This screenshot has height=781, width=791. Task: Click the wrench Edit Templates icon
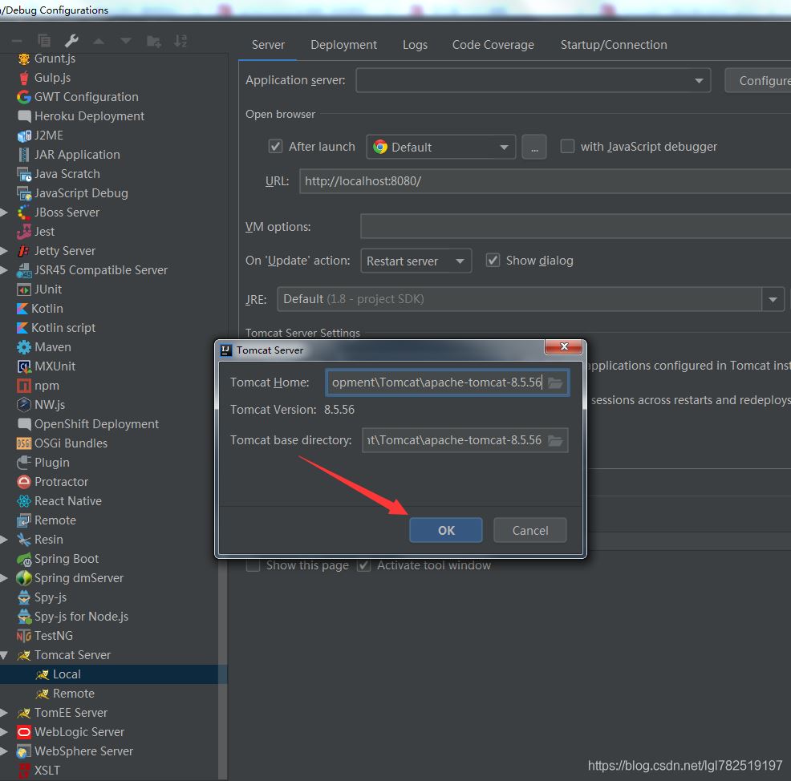coord(71,40)
